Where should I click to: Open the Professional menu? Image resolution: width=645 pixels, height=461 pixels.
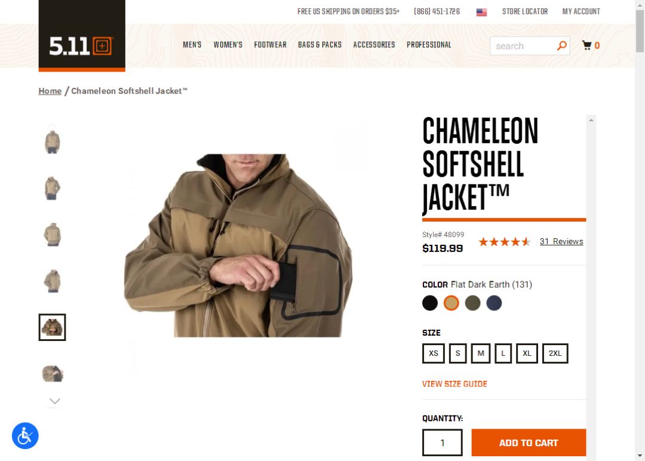(x=429, y=45)
